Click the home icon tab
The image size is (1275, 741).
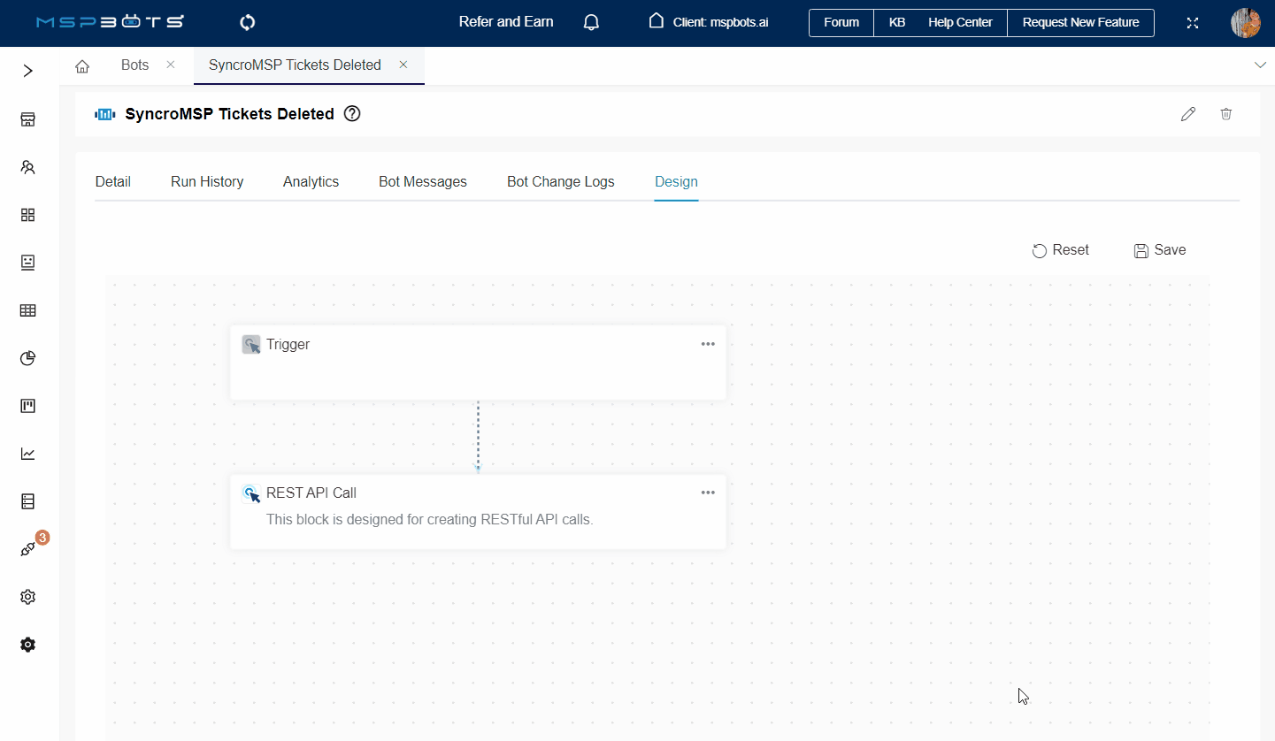[x=82, y=65]
